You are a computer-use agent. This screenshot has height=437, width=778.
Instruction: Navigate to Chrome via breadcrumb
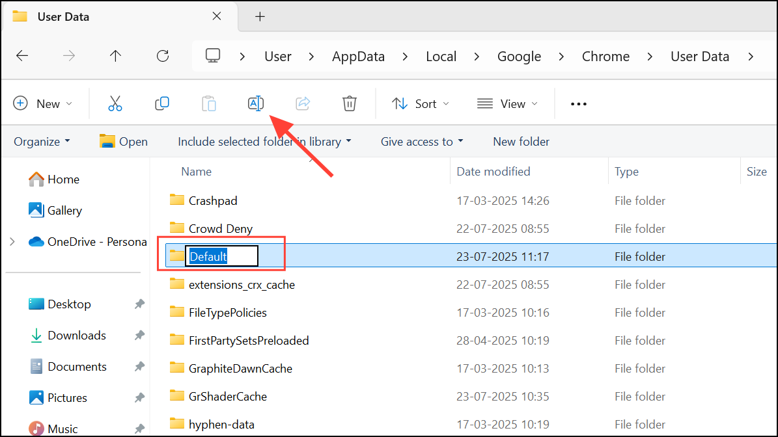[605, 56]
